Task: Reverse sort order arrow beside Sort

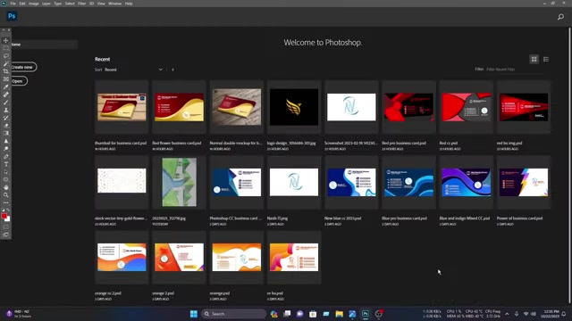Action: [172, 70]
